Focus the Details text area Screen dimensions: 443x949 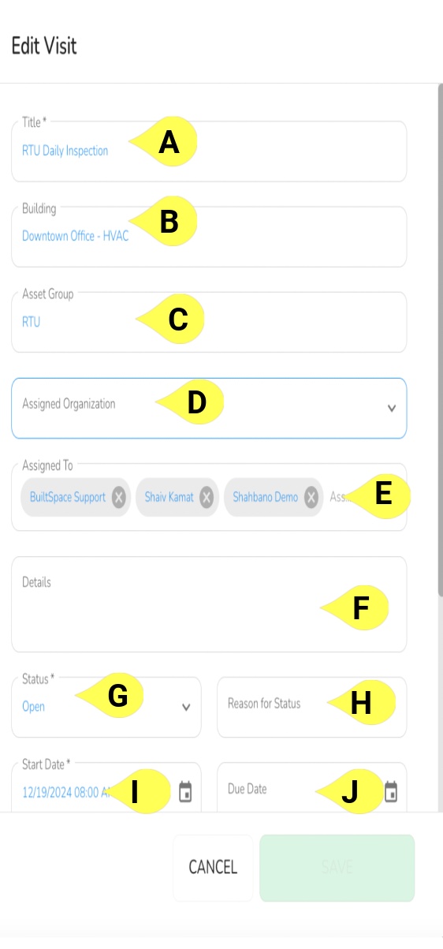(209, 604)
